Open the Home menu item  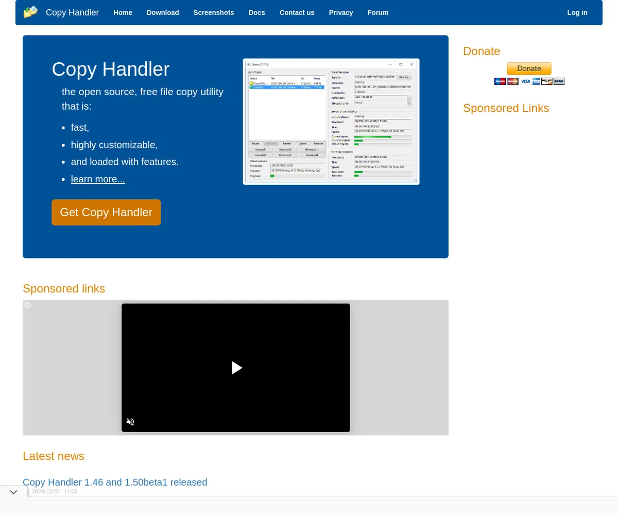tap(123, 12)
